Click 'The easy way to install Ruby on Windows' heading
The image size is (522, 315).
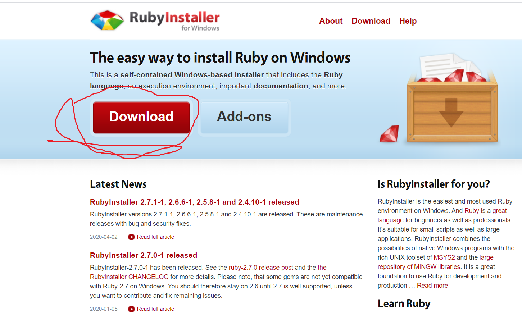pos(220,58)
